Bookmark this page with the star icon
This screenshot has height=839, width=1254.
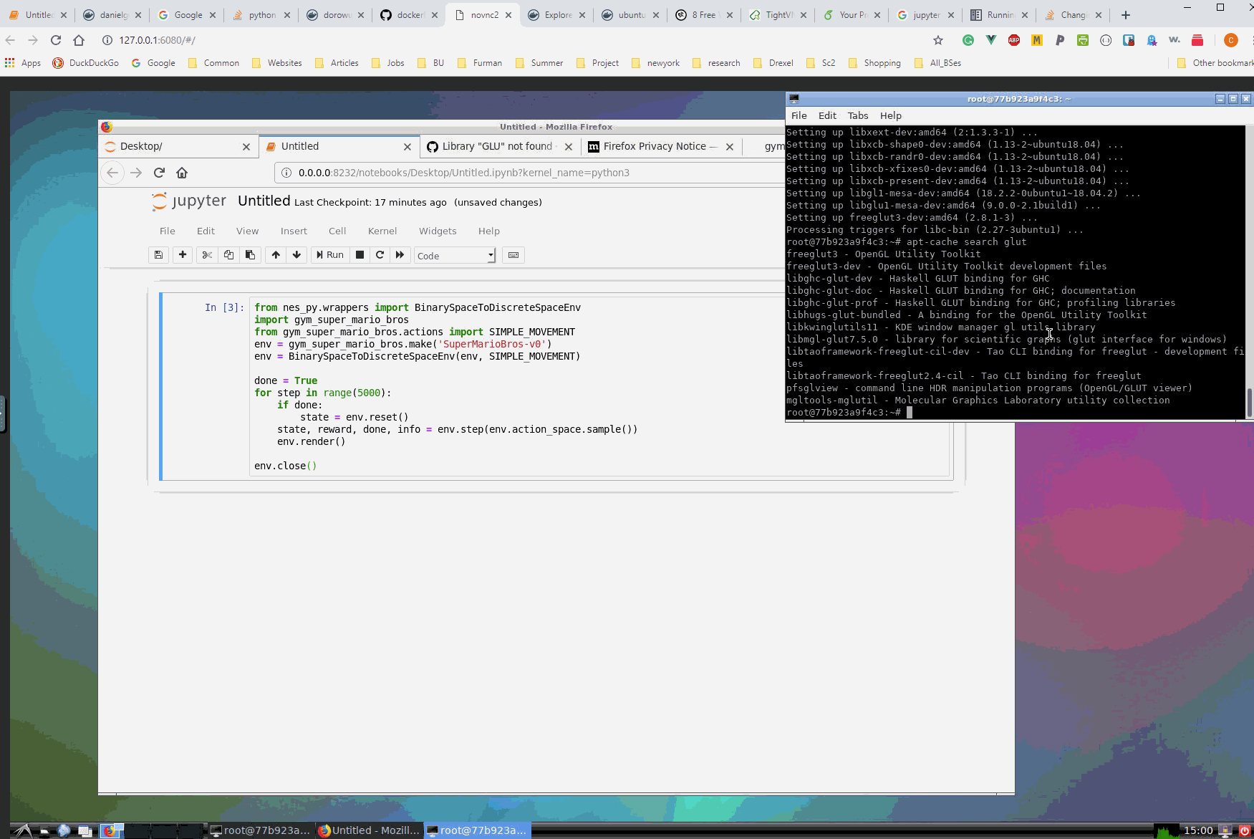(938, 40)
